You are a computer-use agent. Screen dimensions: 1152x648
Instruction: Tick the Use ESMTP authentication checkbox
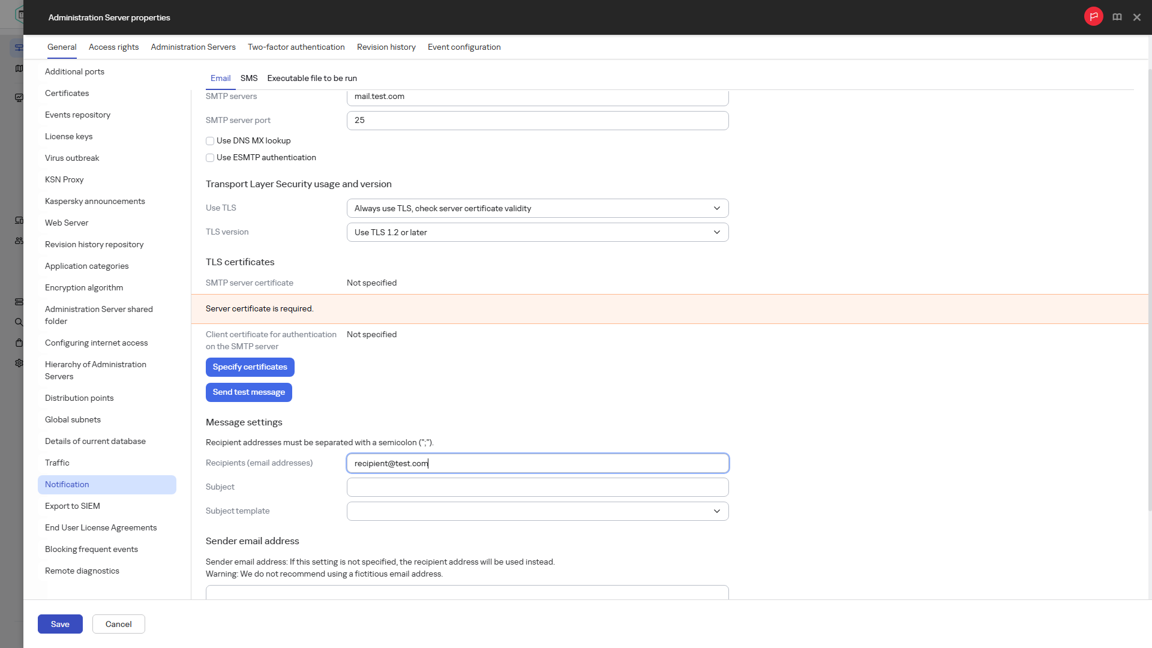click(210, 158)
